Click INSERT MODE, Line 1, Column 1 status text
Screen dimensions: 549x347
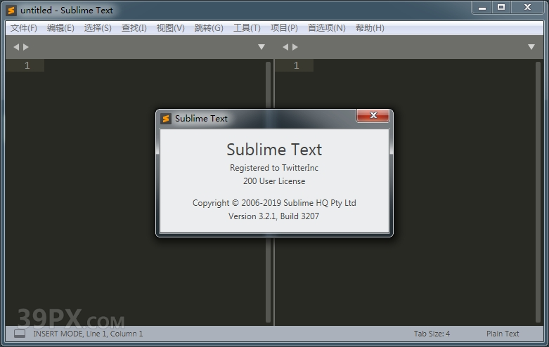(88, 334)
